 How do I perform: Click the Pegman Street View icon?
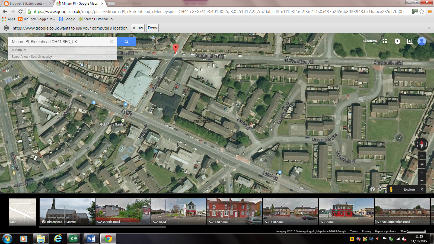[x=391, y=189]
